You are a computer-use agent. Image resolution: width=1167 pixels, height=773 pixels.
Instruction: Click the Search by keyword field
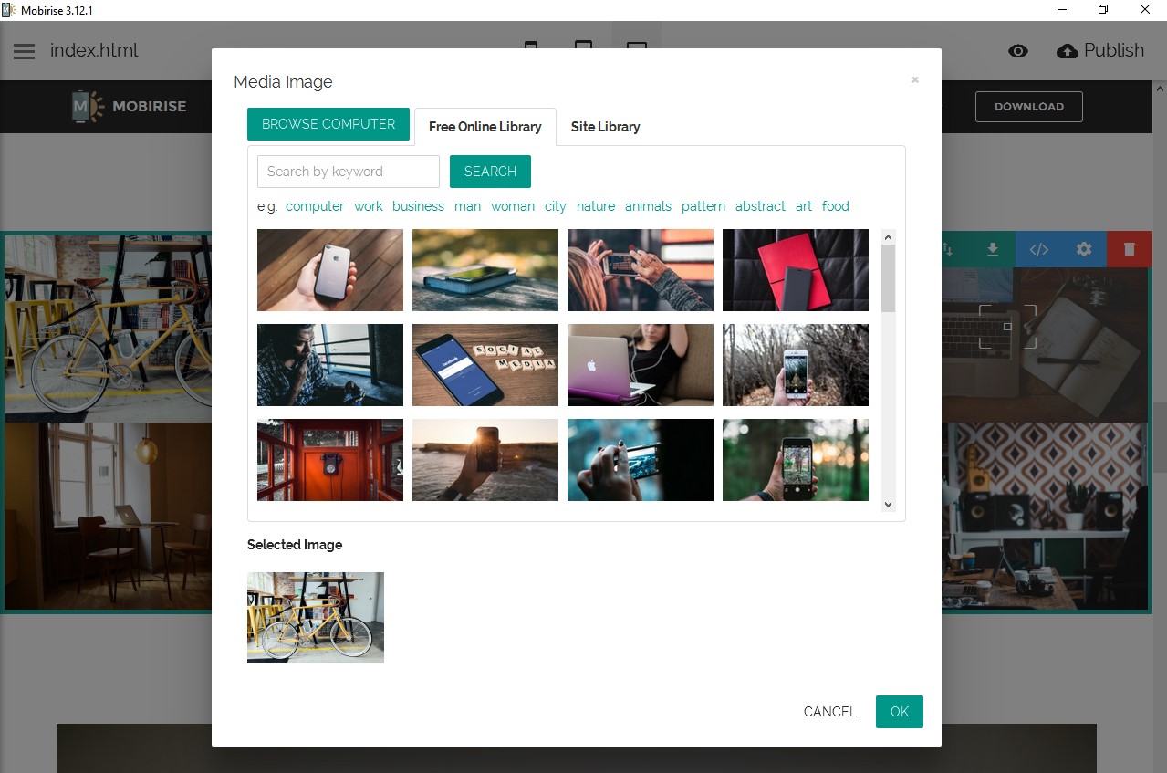click(348, 172)
